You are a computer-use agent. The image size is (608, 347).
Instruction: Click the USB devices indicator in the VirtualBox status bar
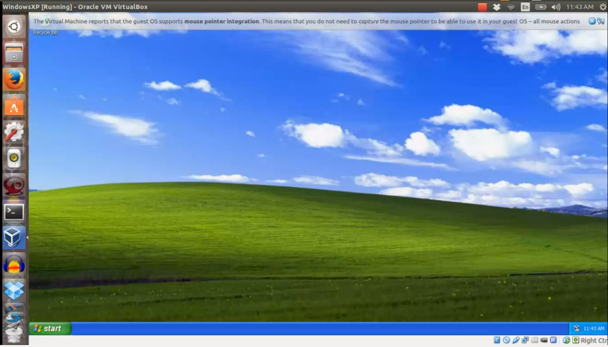pyautogui.click(x=516, y=340)
